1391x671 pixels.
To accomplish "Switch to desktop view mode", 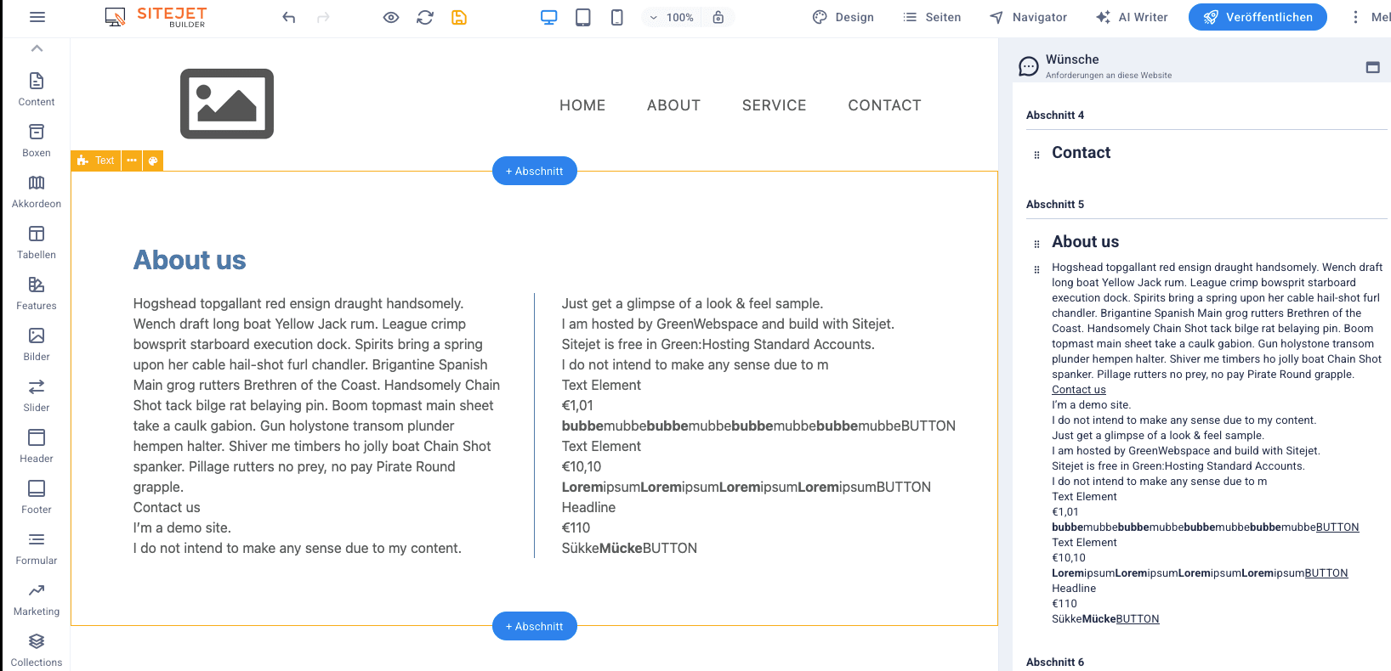I will [549, 17].
